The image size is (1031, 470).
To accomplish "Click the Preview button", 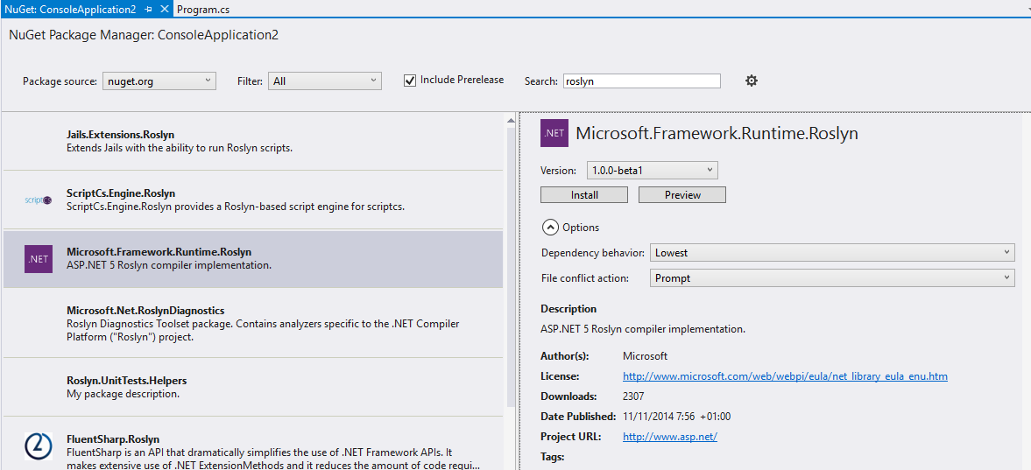I will tap(681, 195).
